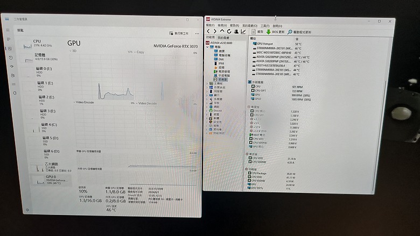Select Ethernet network performance entry
This screenshot has width=420, height=236.
pyautogui.click(x=52, y=167)
